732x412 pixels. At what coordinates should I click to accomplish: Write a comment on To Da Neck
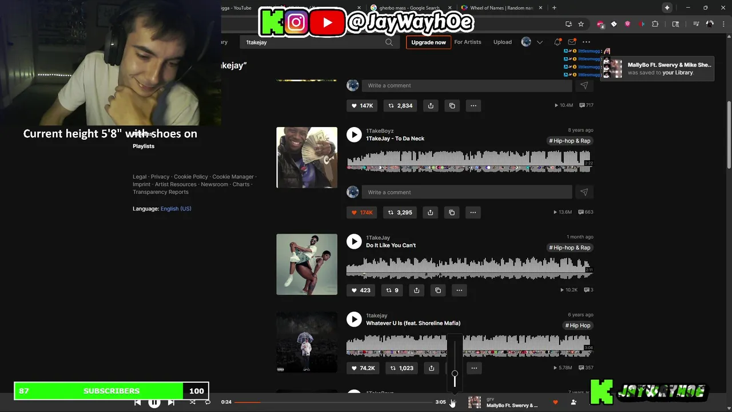tap(467, 192)
